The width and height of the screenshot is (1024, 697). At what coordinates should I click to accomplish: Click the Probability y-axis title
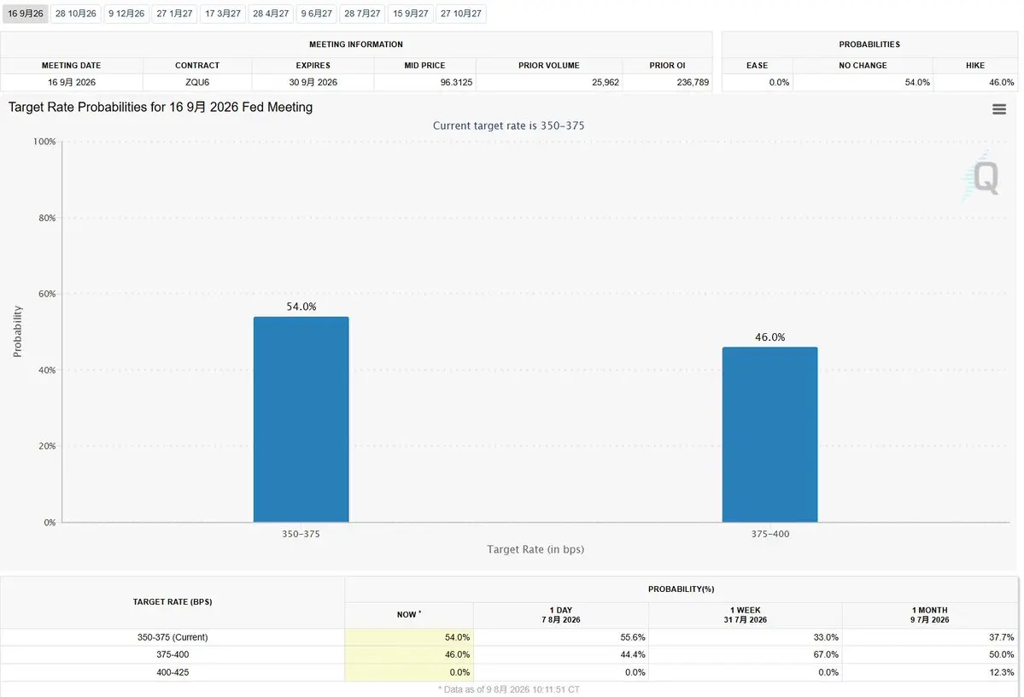point(18,331)
